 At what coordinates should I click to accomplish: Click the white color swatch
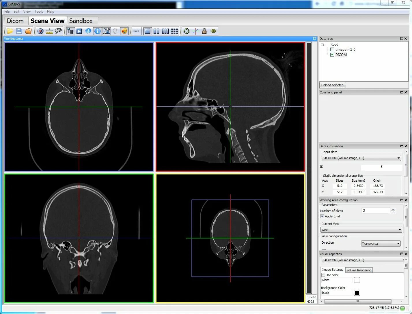[357, 280]
